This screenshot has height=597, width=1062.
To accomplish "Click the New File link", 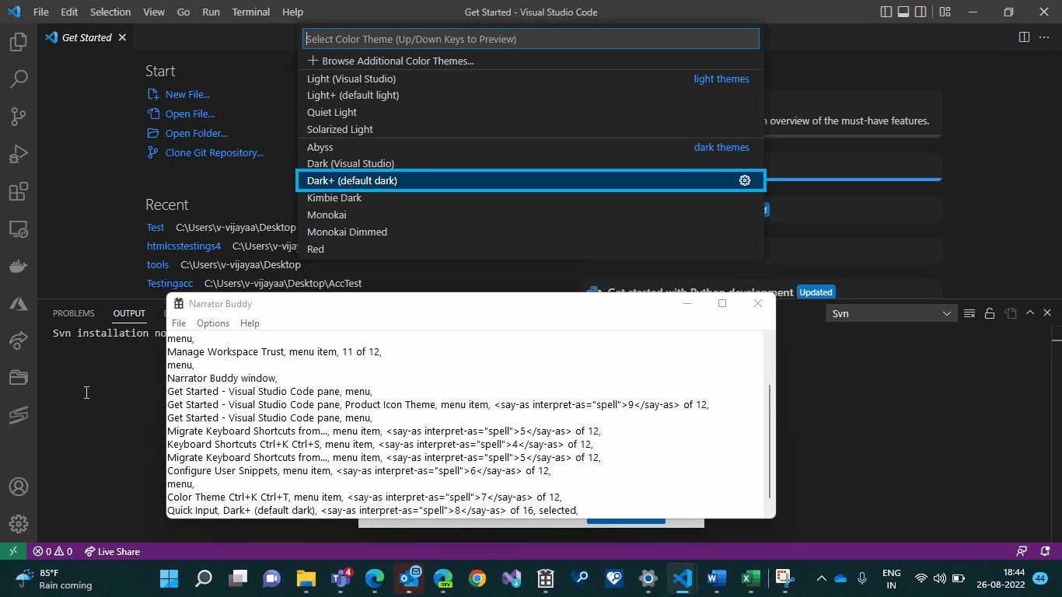I will point(187,94).
